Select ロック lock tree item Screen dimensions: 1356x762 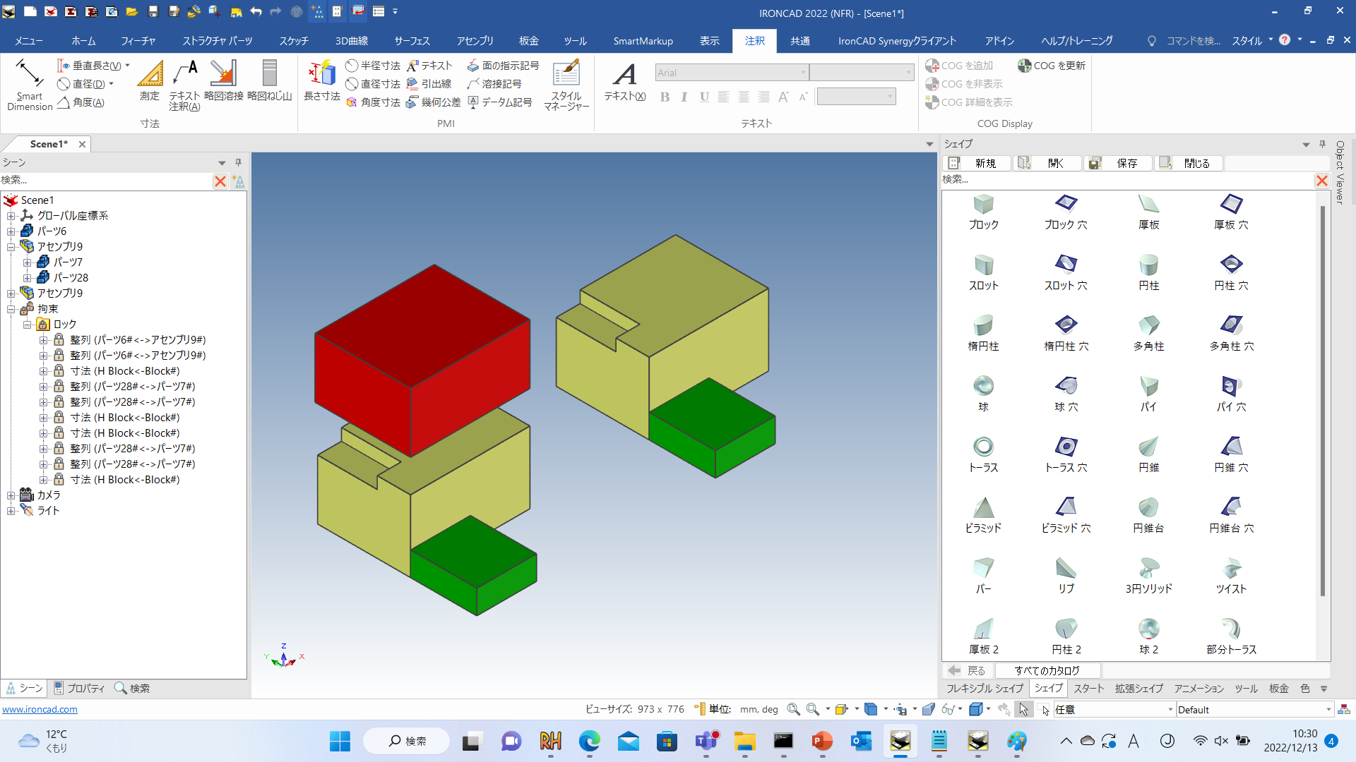point(65,325)
